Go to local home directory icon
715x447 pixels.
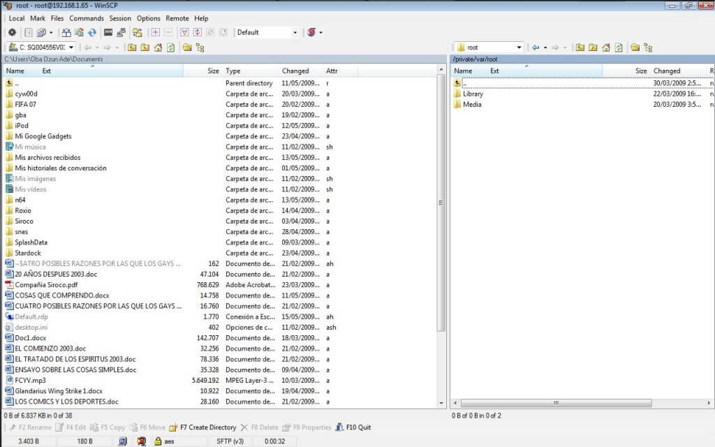[158, 47]
